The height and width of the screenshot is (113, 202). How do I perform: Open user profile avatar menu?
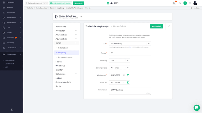[x=195, y=3]
